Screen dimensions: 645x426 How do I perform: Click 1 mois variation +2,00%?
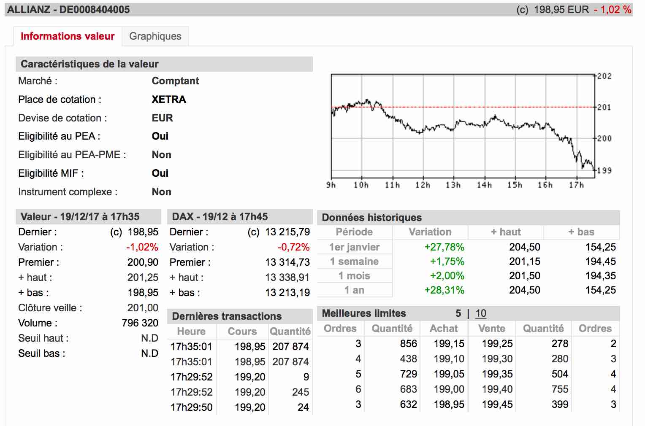[x=447, y=276]
